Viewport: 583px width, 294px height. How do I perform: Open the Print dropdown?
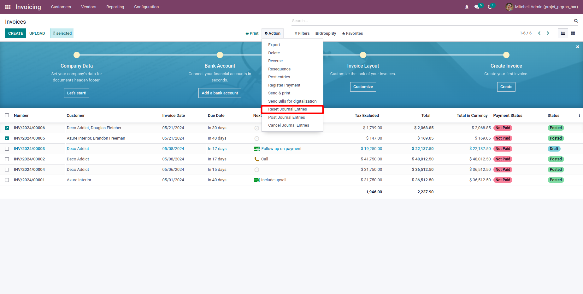[x=252, y=33]
